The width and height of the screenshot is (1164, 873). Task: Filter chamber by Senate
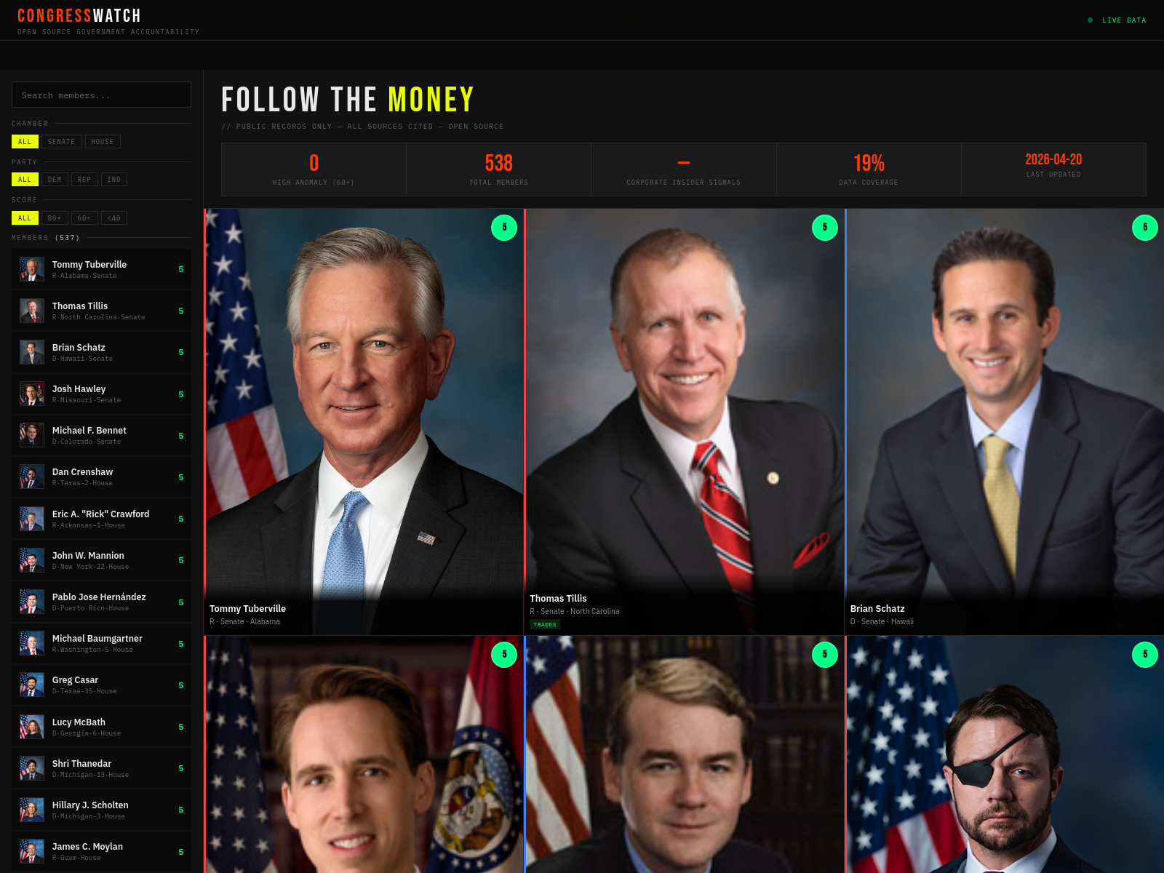point(62,142)
